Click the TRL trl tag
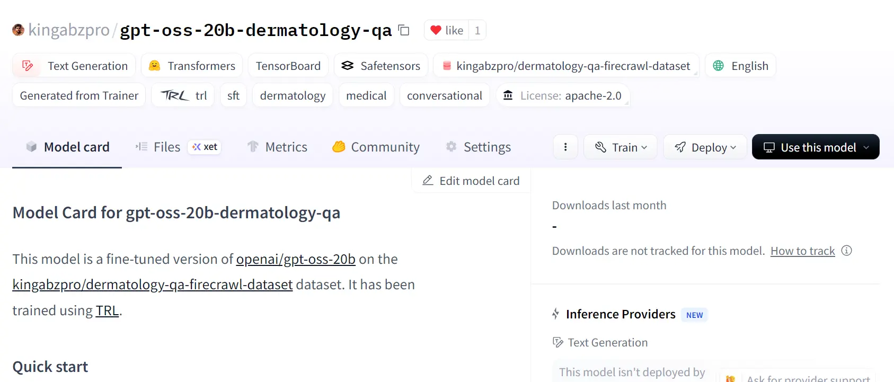 tap(183, 95)
